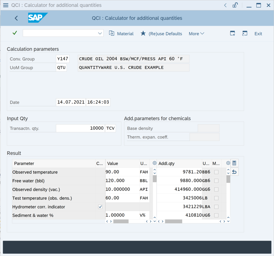Click the UoM Group field QTU

click(61, 68)
